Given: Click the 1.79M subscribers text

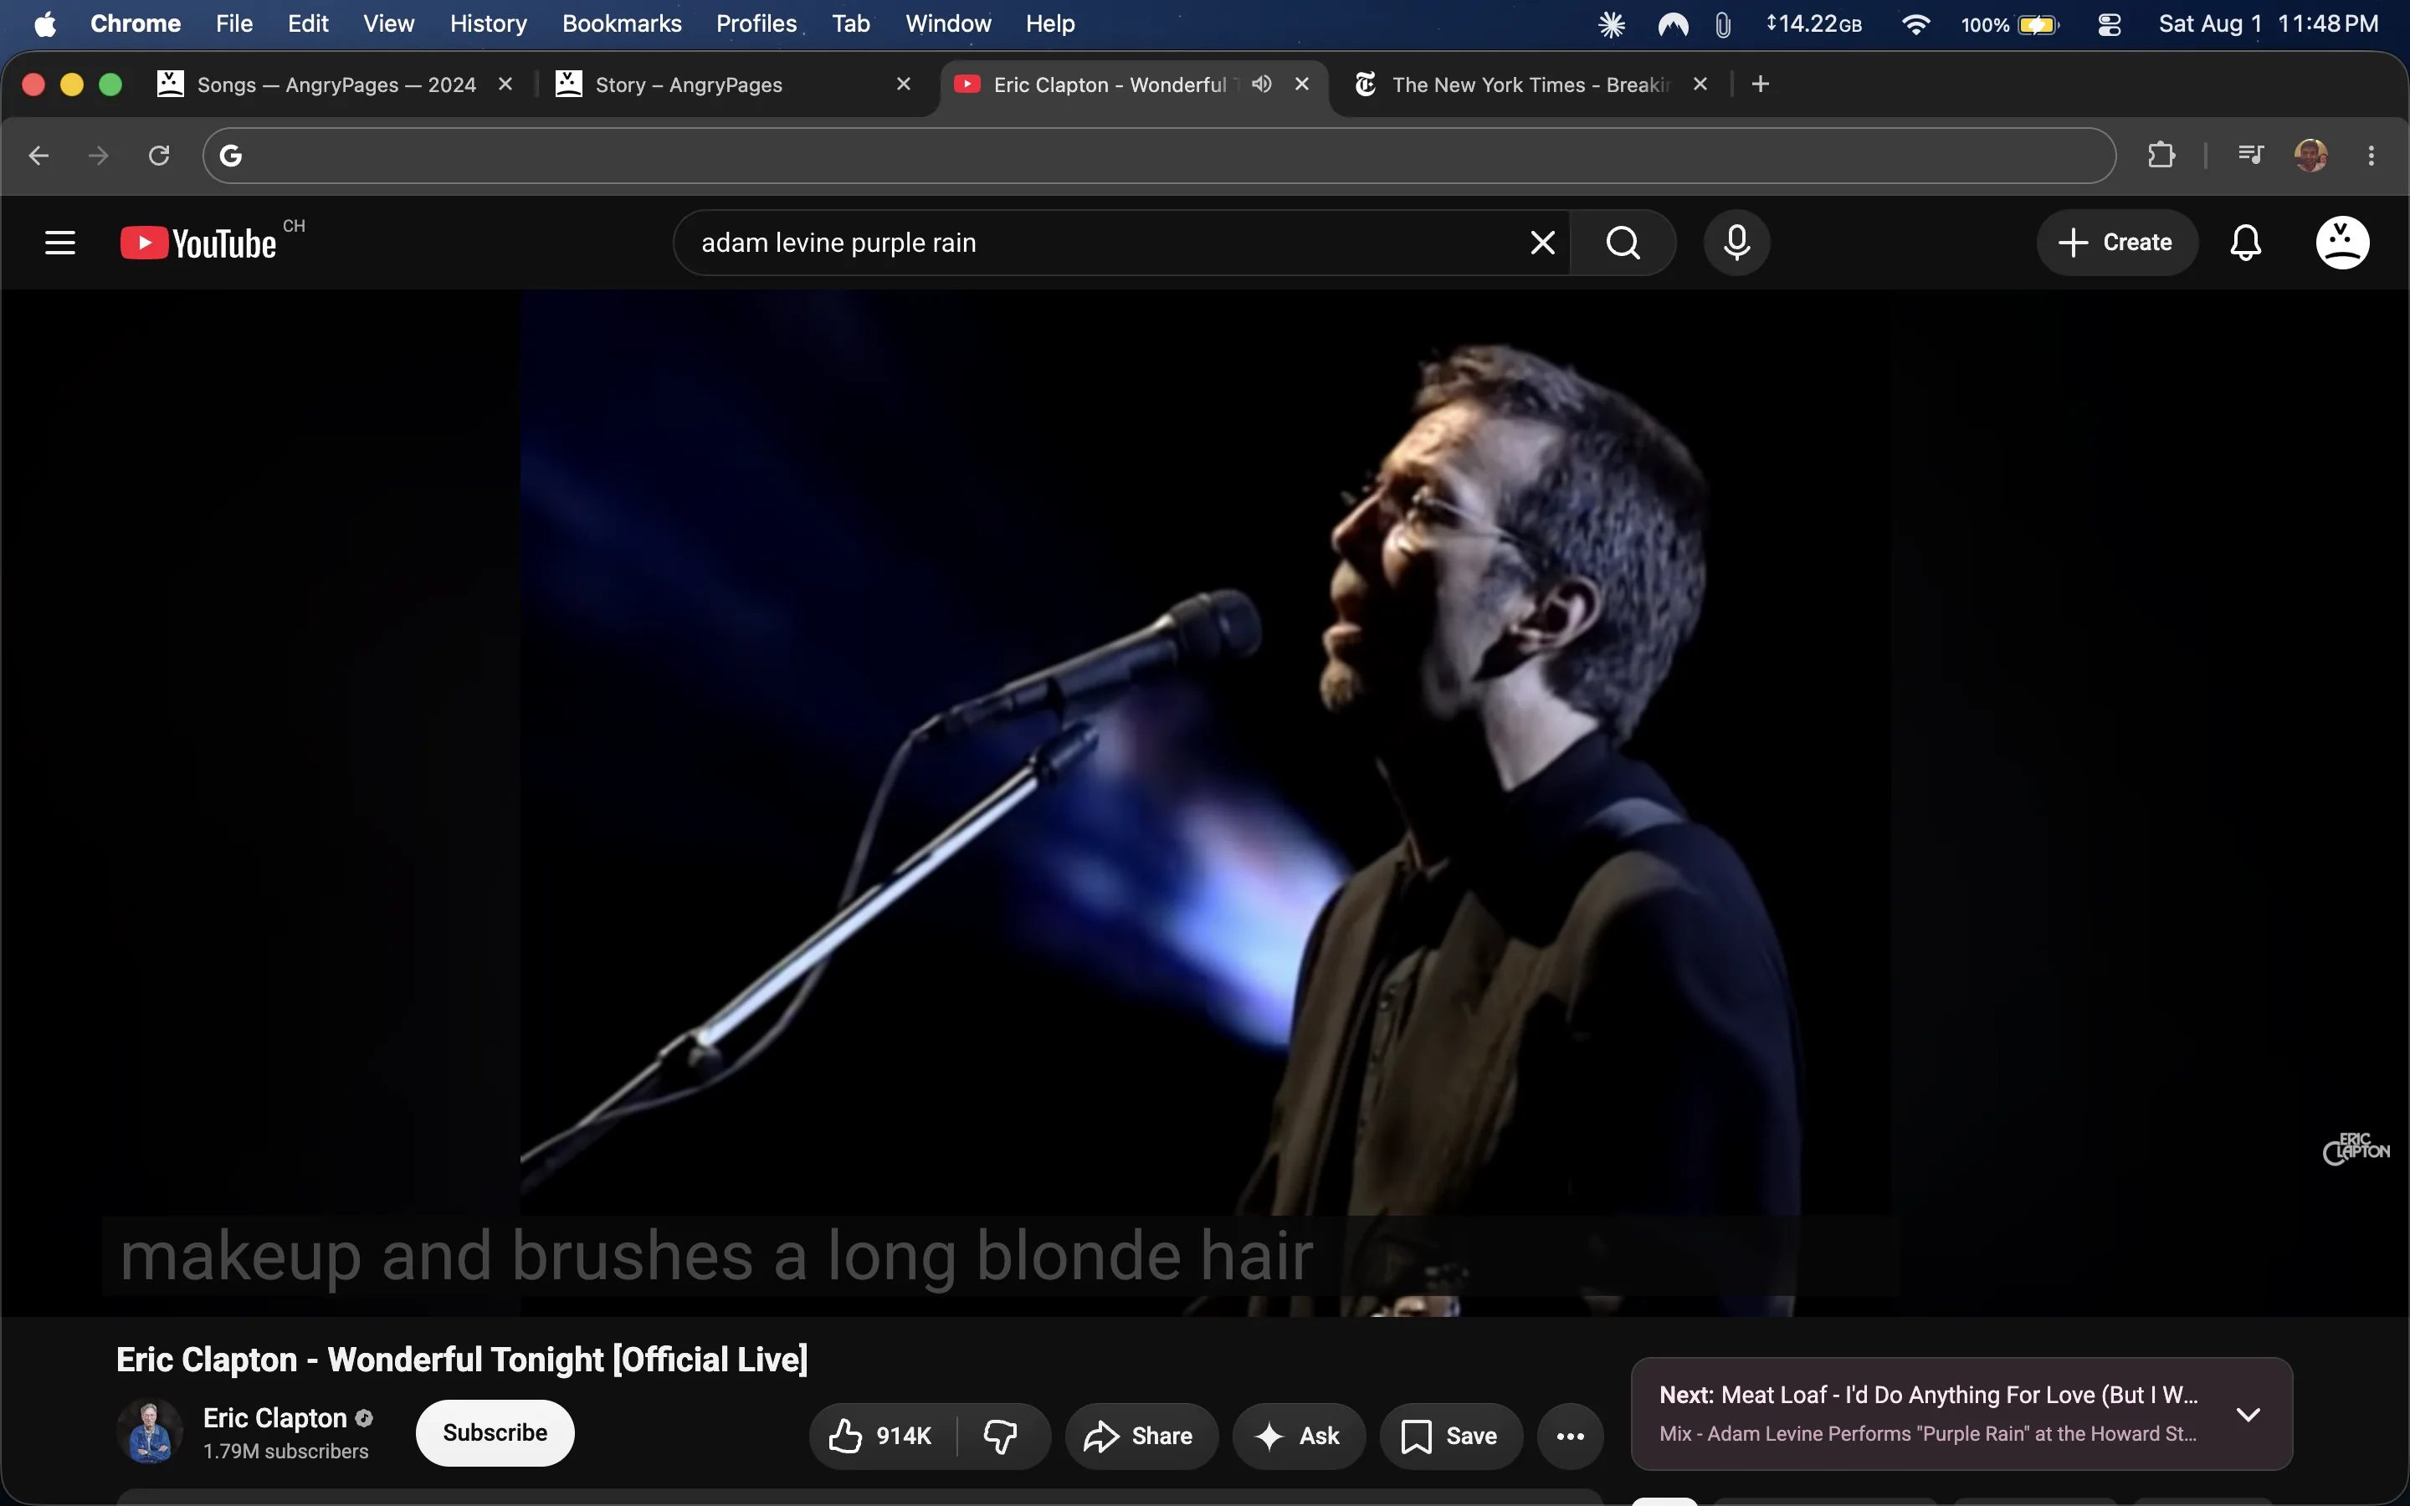Looking at the screenshot, I should pyautogui.click(x=286, y=1452).
